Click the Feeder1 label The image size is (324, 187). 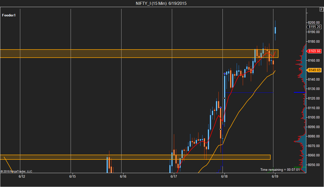pyautogui.click(x=9, y=15)
